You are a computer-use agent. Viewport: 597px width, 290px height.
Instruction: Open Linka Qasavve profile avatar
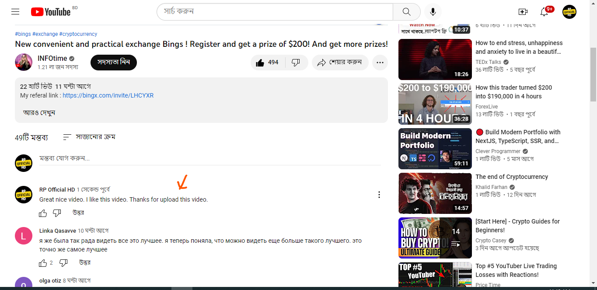[24, 236]
